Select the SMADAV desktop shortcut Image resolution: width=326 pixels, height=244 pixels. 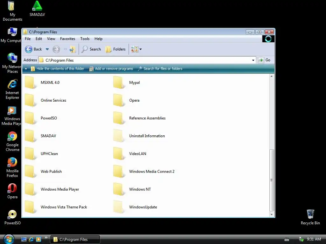point(37,9)
